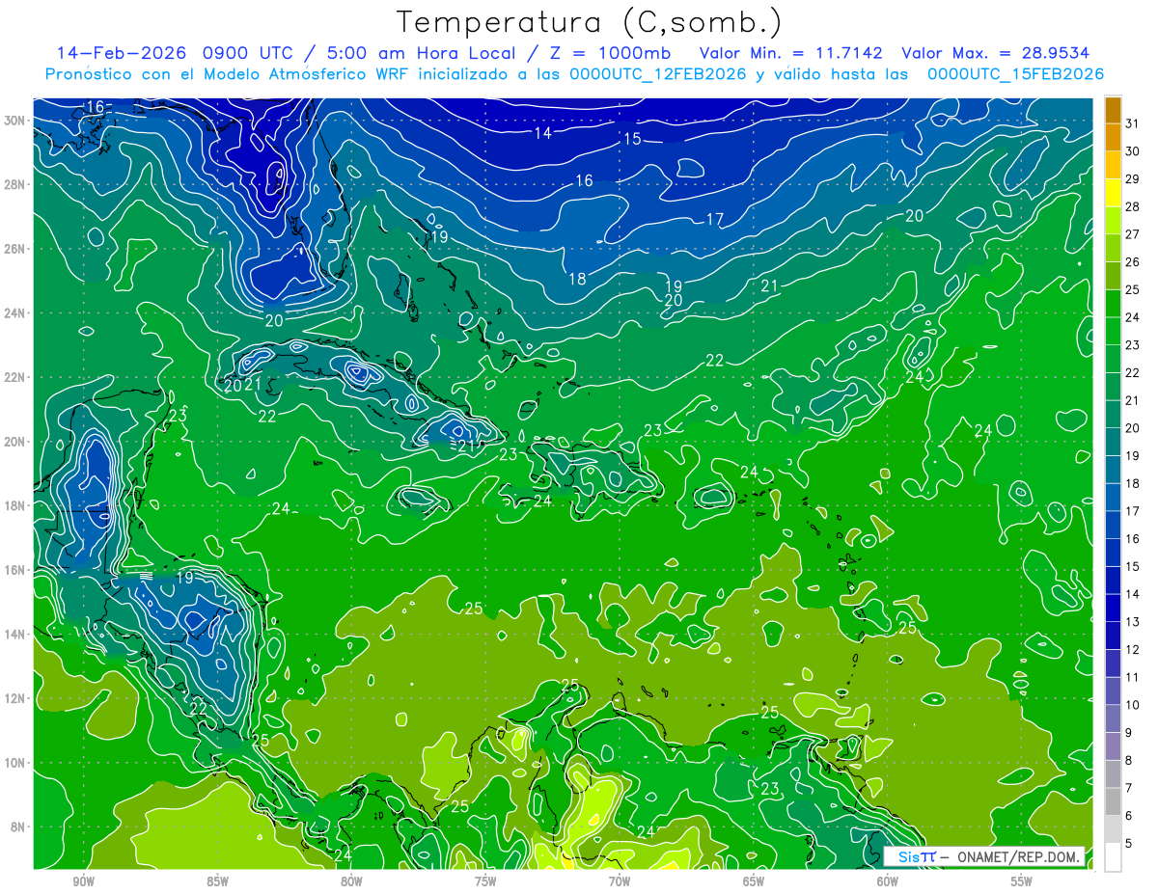
Task: Click the '0000UTC_15FEB2026' valid-until time
Action: 1015,74
